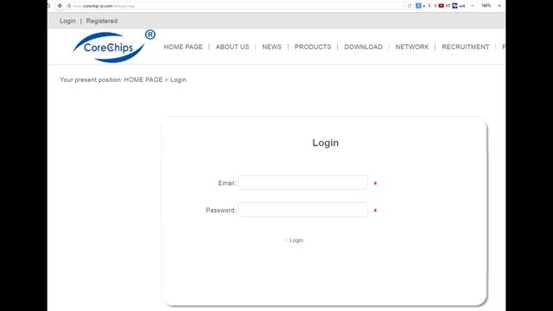The image size is (553, 311).
Task: Open ABOUT US navigation item
Action: pos(232,47)
